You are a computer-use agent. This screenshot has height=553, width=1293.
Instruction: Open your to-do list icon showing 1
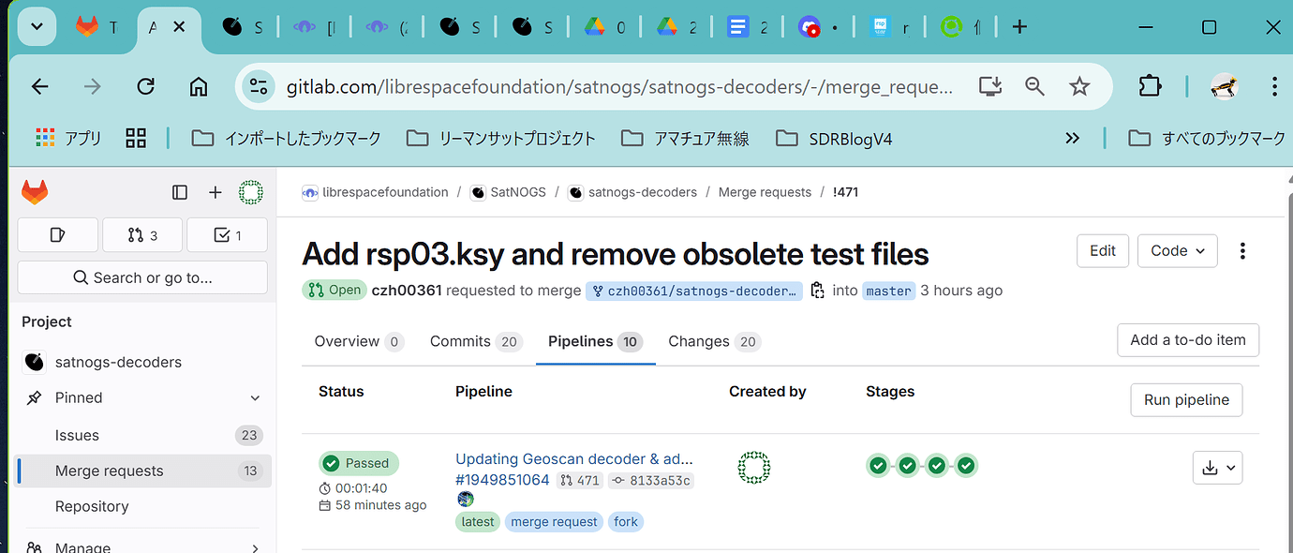pos(227,234)
